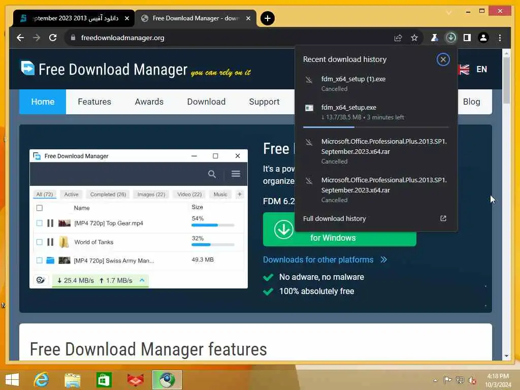Viewport: 520px width, 390px height.
Task: Launch Internet Explorer from taskbar
Action: pos(42,379)
